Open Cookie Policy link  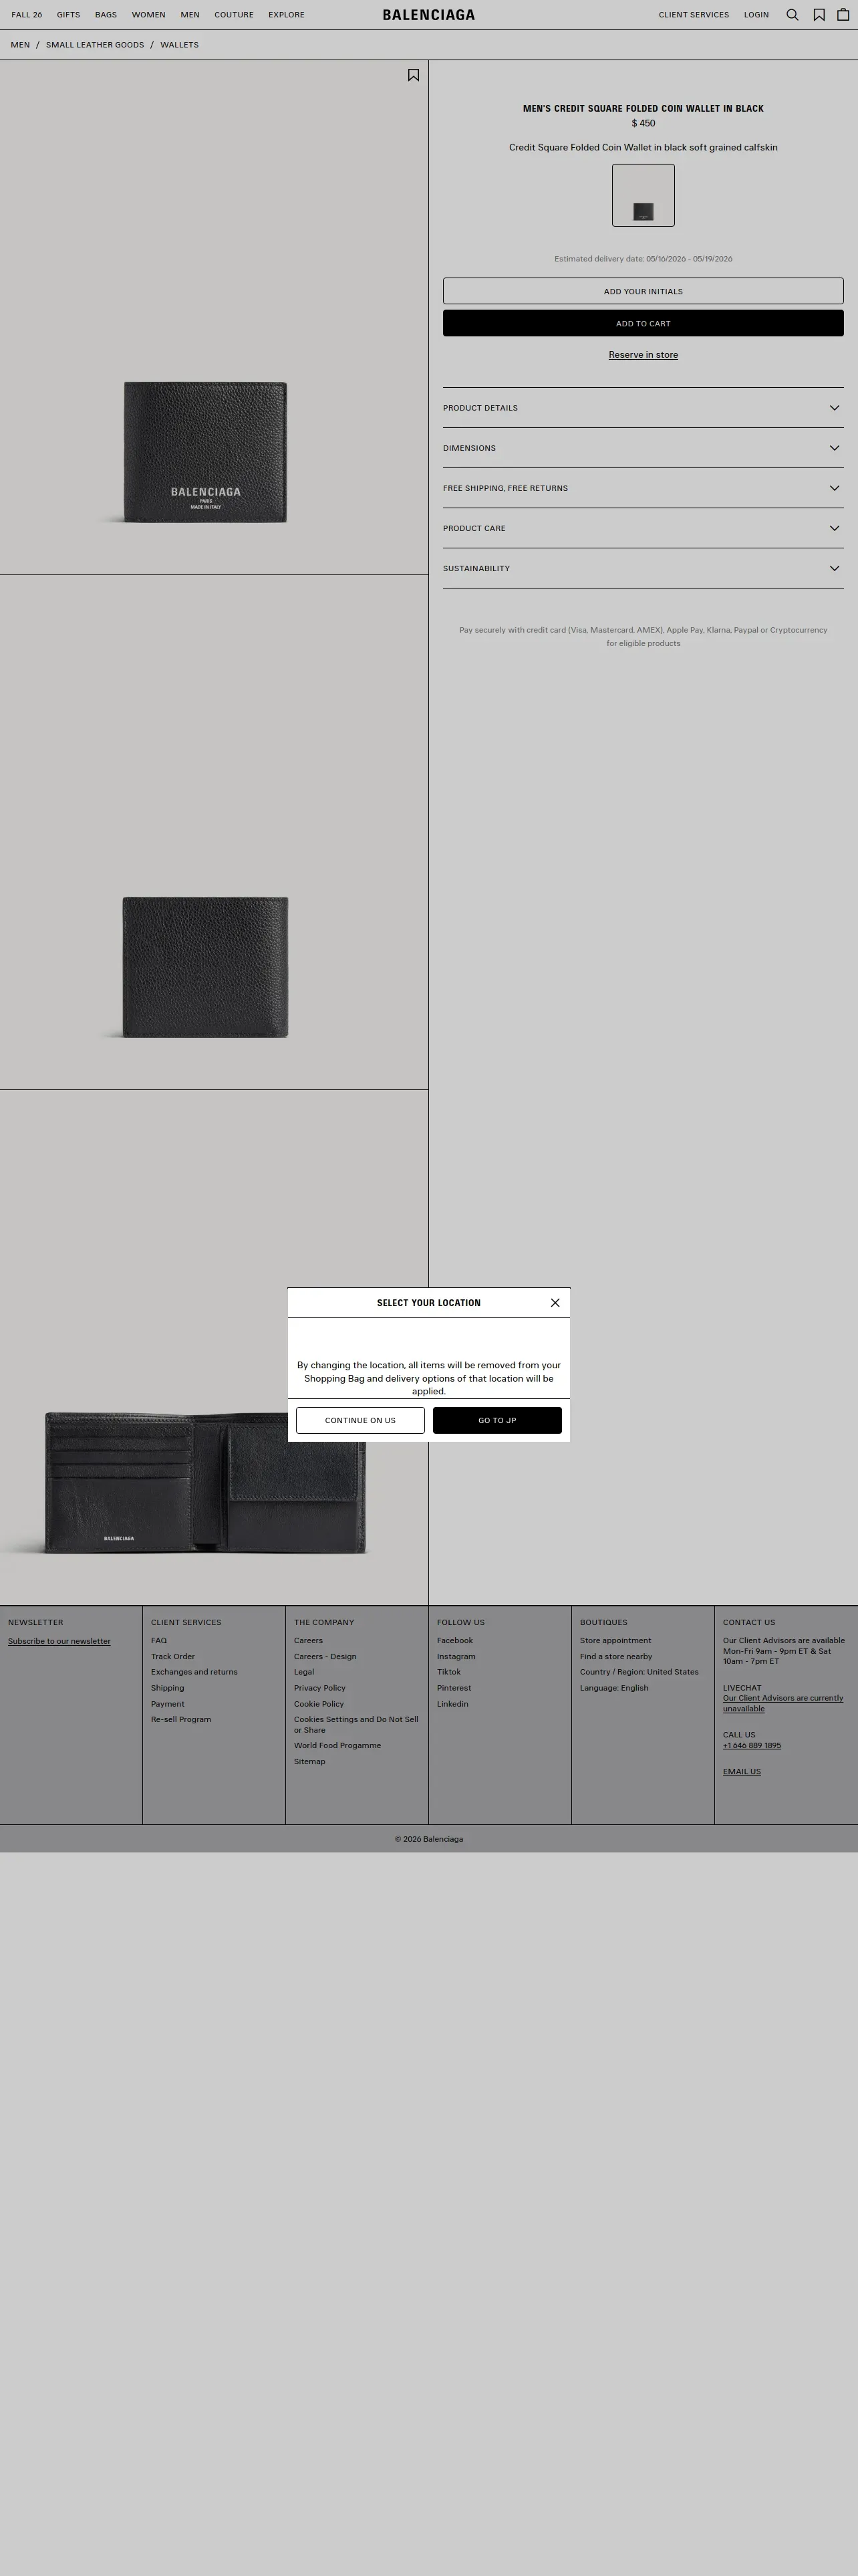pos(319,1704)
